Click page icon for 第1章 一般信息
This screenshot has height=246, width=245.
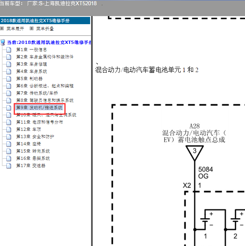pos(9,50)
